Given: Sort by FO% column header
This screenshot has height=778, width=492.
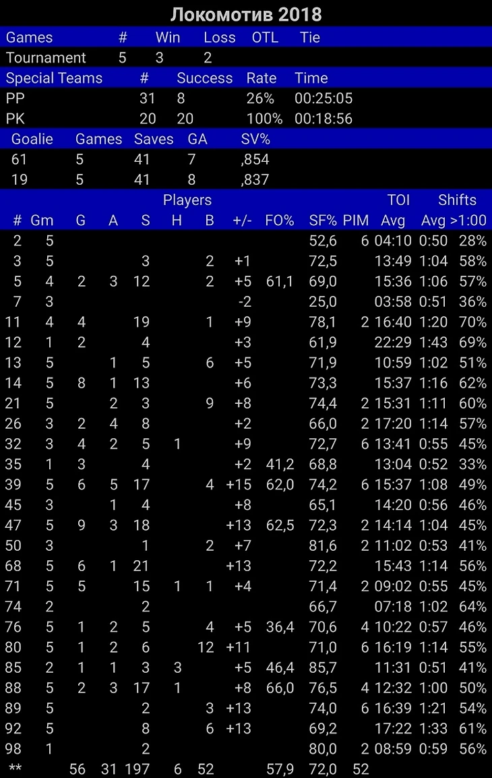Looking at the screenshot, I should pyautogui.click(x=279, y=220).
